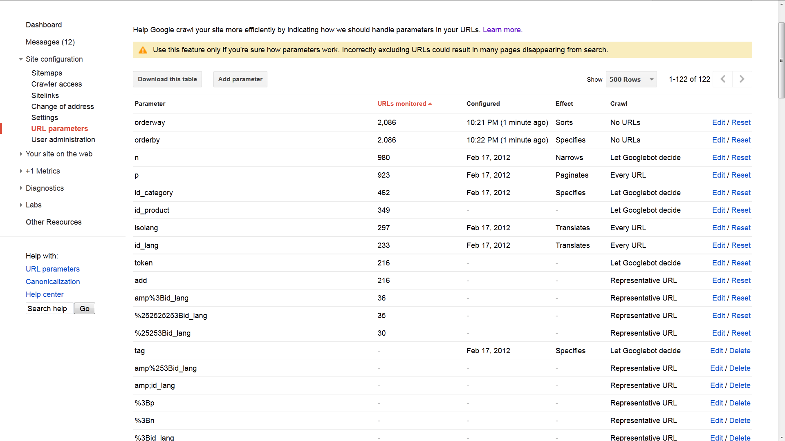Go to the previous page with the left arrow
The height and width of the screenshot is (441, 785).
(x=722, y=79)
